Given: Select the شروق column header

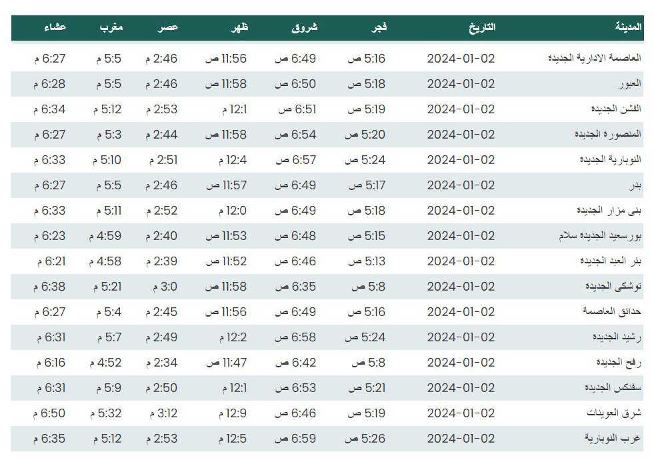Looking at the screenshot, I should pos(305,27).
